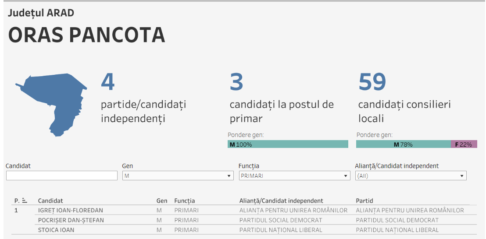The height and width of the screenshot is (239, 486).
Task: Select candidate IGREȚ IOAN-FLOREDAN row
Action: pos(71,211)
